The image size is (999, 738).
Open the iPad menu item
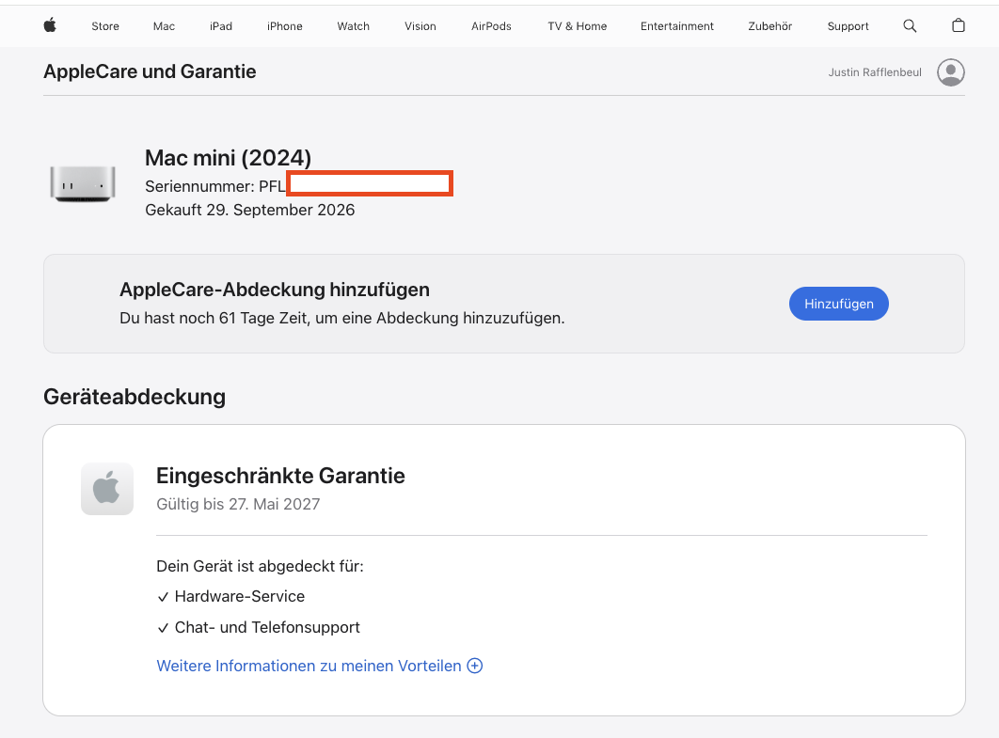tap(221, 26)
